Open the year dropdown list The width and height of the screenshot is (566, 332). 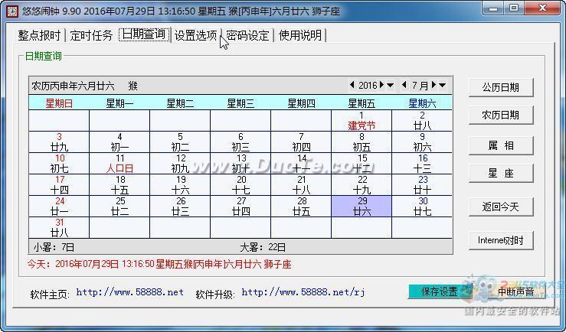coord(391,85)
